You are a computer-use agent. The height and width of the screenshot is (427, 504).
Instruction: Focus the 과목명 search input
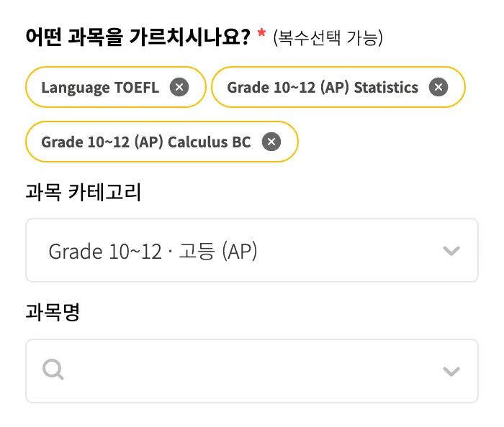coord(245,371)
